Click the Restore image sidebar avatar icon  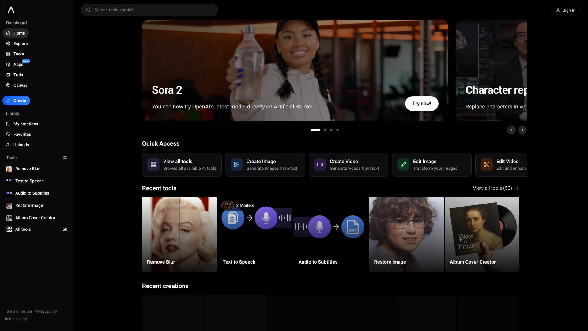pyautogui.click(x=9, y=206)
